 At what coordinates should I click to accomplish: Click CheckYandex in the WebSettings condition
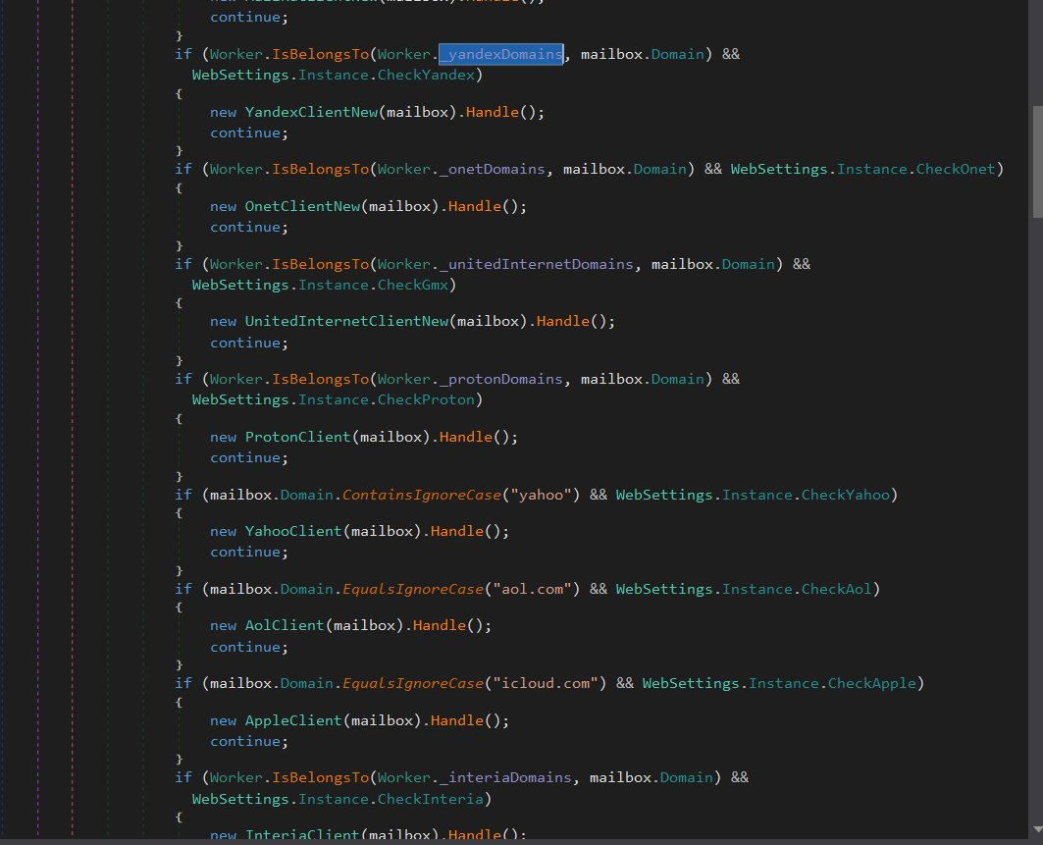coord(426,75)
